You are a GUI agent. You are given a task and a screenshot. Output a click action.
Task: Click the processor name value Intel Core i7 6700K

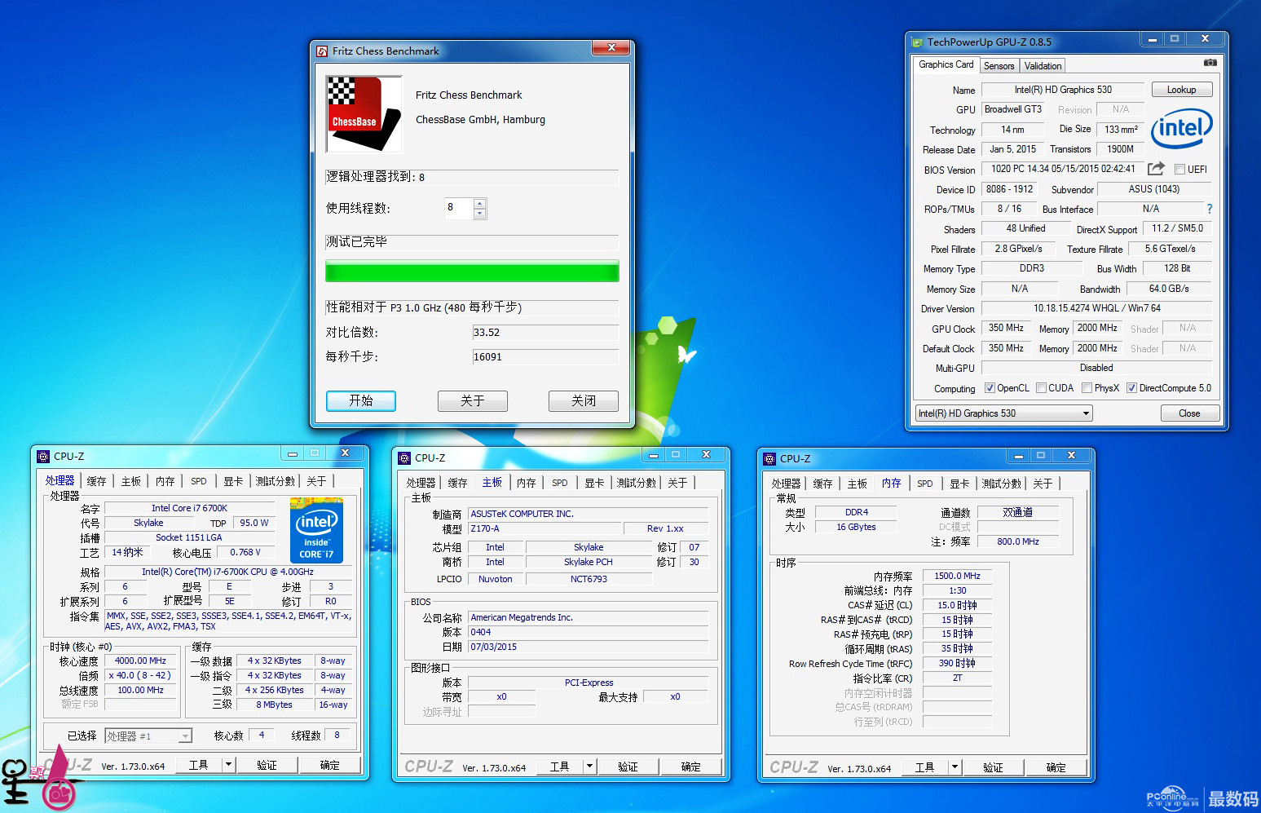click(189, 508)
